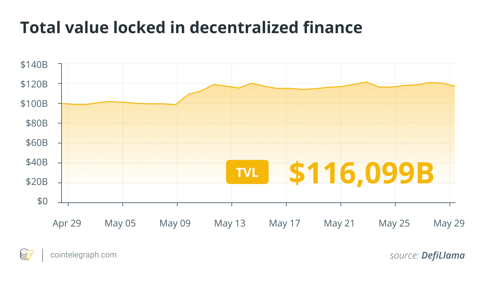
Task: Select the May 13 date label
Action: 230,223
